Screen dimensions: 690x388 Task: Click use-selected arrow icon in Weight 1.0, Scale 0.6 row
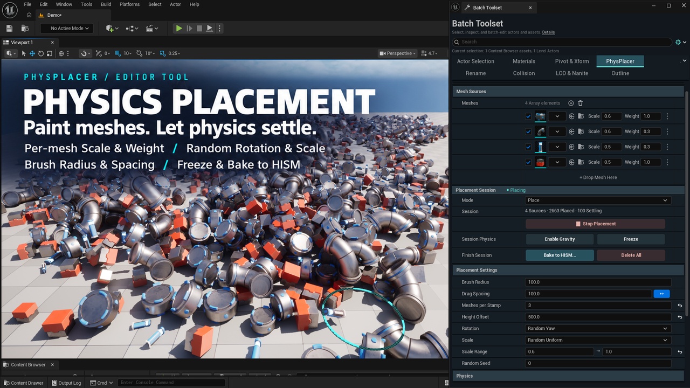[x=571, y=116]
